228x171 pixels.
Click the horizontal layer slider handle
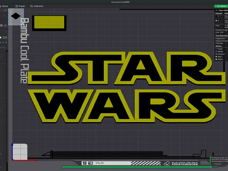pyautogui.click(x=211, y=167)
